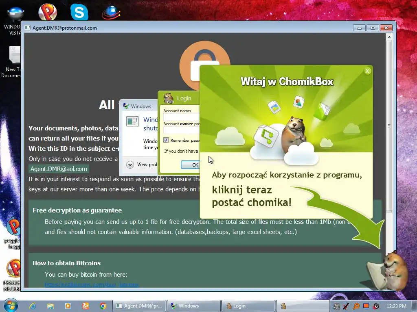Toggle the Remember password checkbox
Viewport: 417px width, 312px height.
coord(166,140)
